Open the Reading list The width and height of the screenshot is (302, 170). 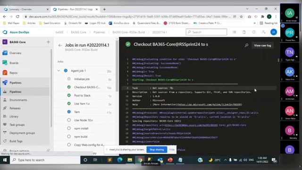pyautogui.click(x=268, y=23)
